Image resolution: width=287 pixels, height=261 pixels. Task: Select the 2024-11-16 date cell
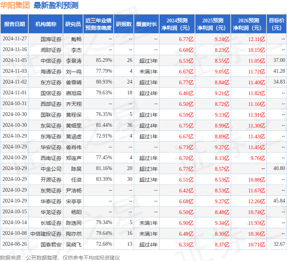(15, 50)
